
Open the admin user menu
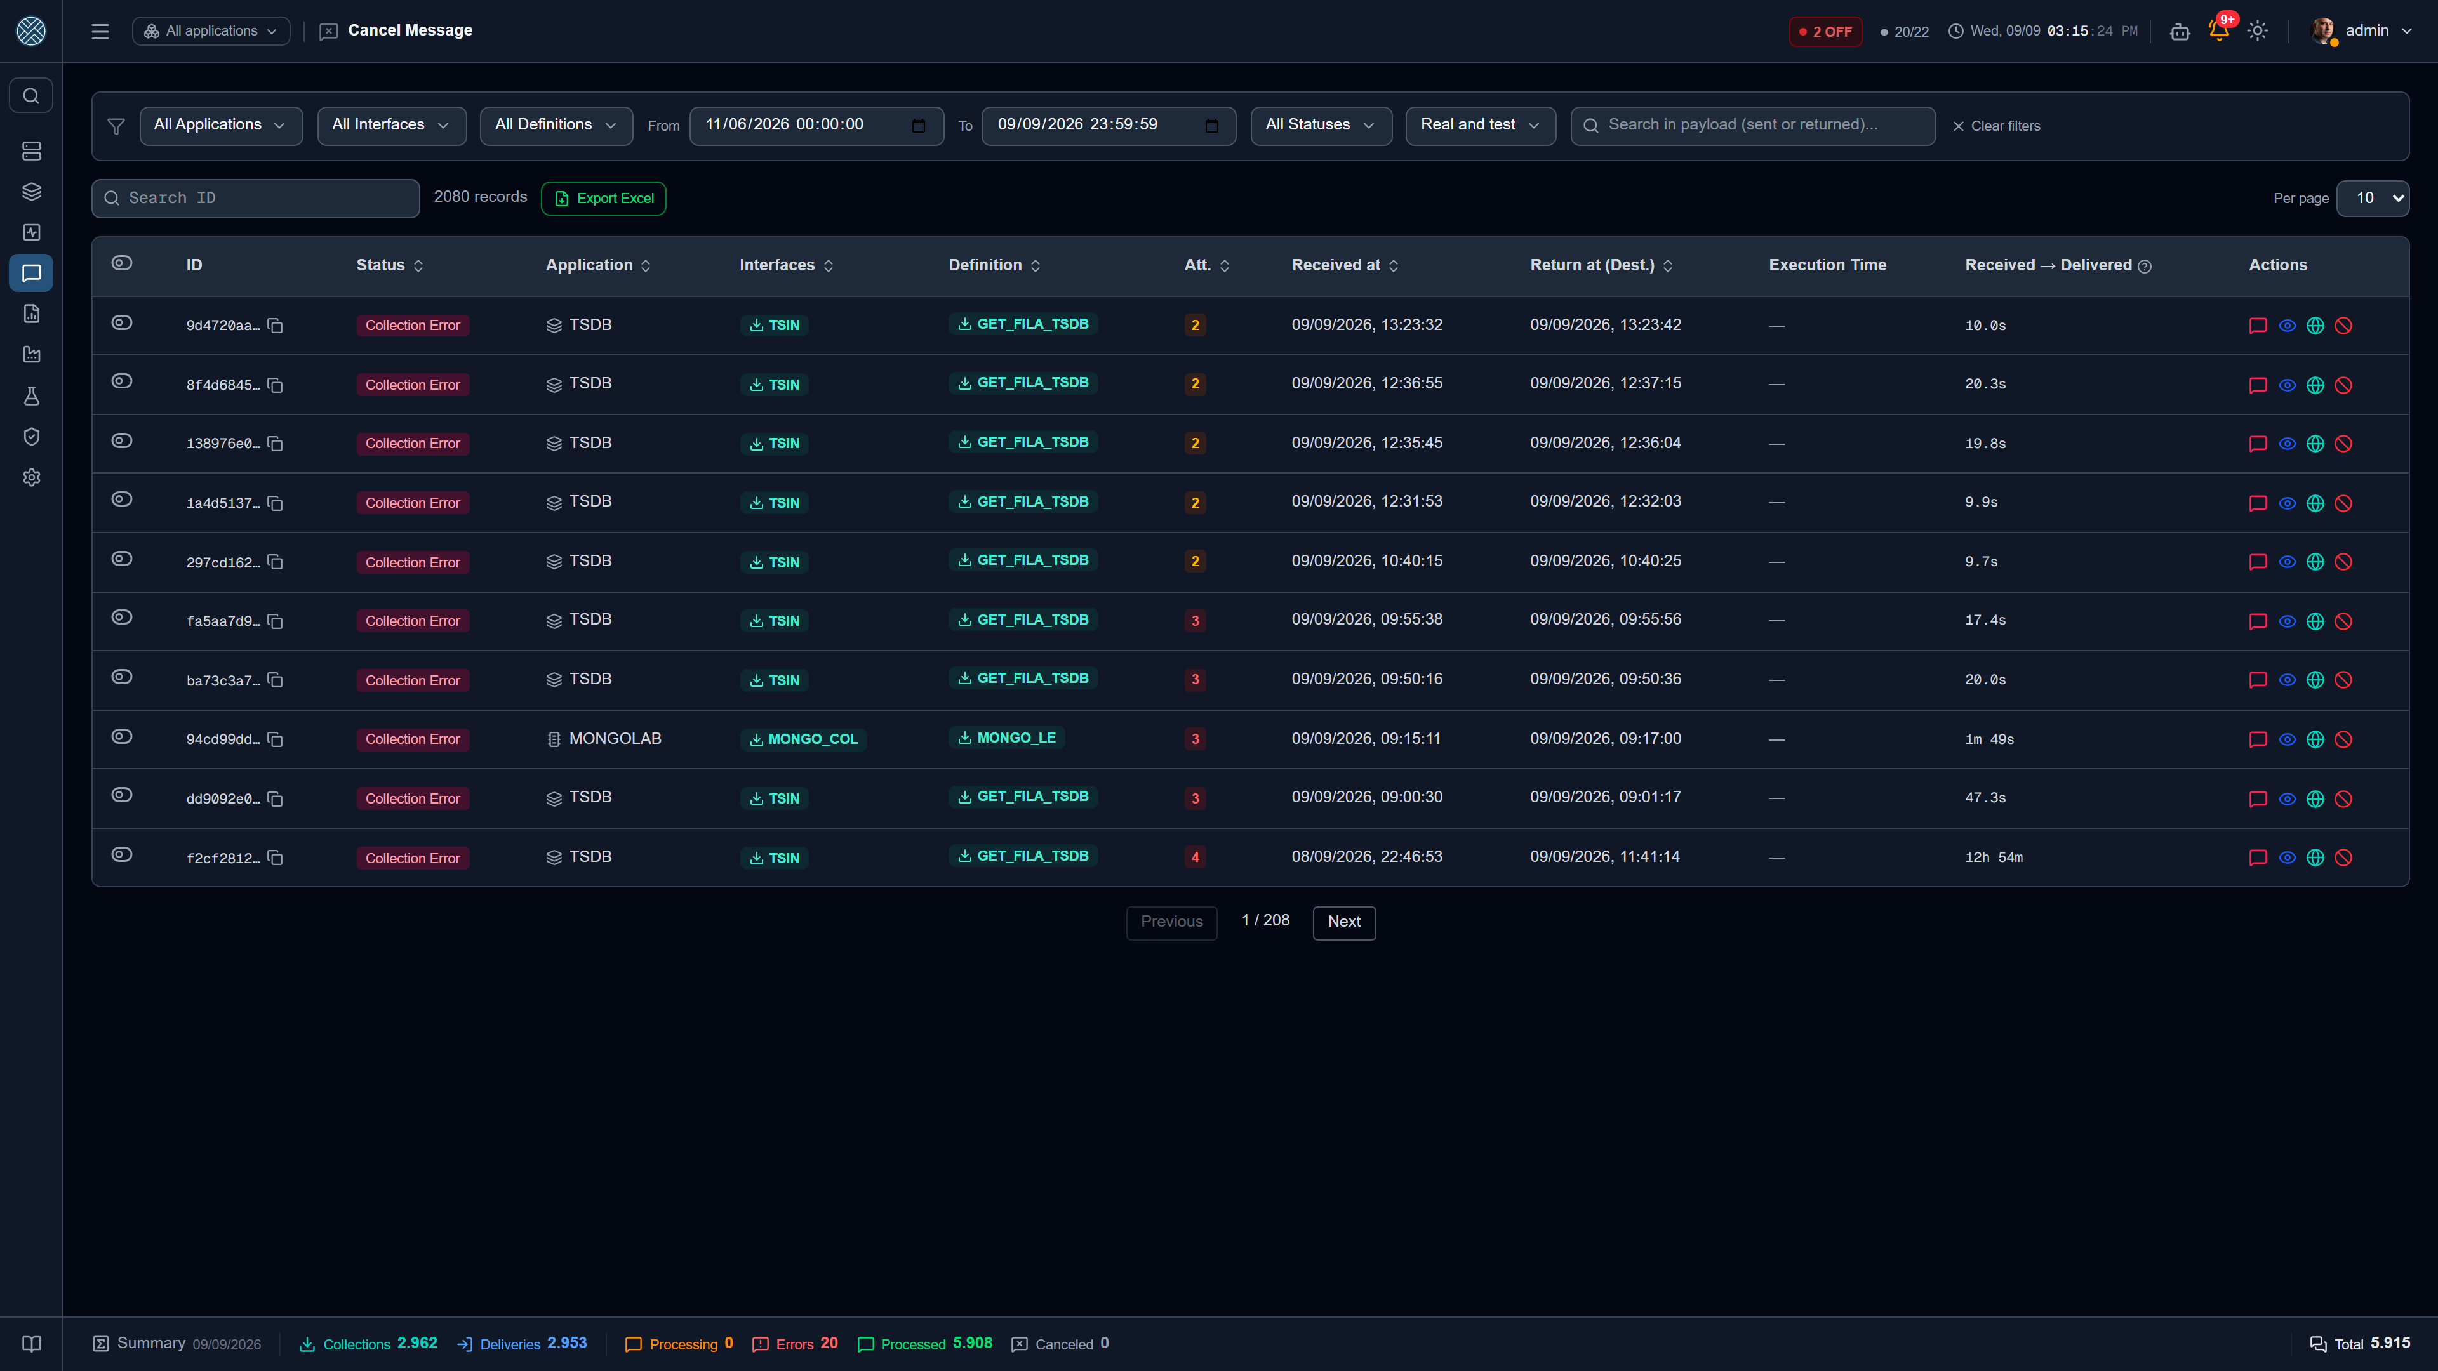tap(2362, 31)
